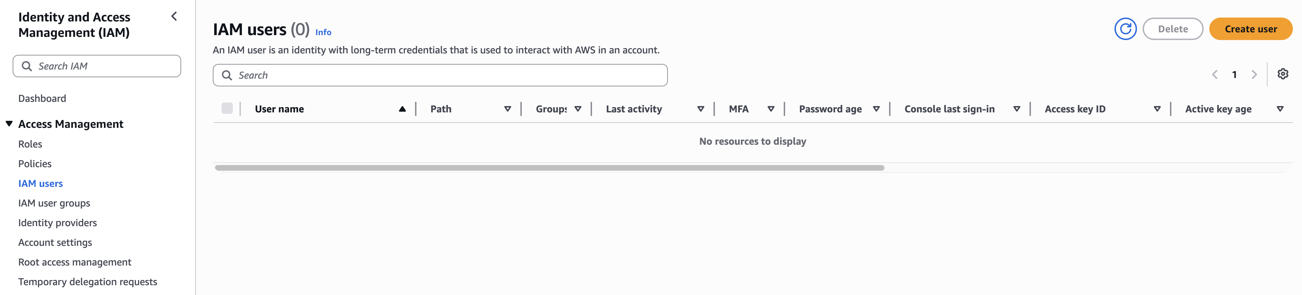Screen dimensions: 1302x295
Task: Click the Active key age header
Action: tap(1218, 109)
